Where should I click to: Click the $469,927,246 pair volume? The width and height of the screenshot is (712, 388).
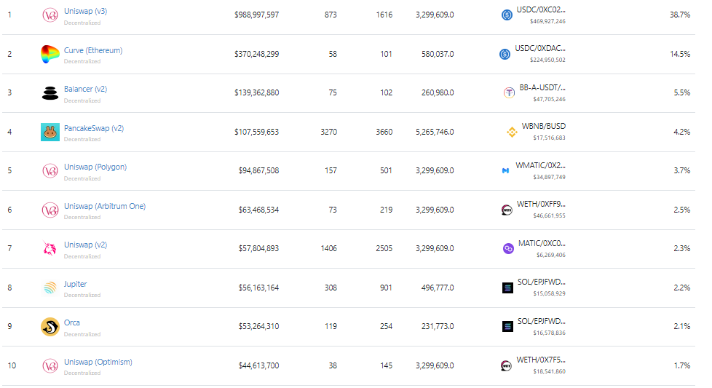[547, 21]
